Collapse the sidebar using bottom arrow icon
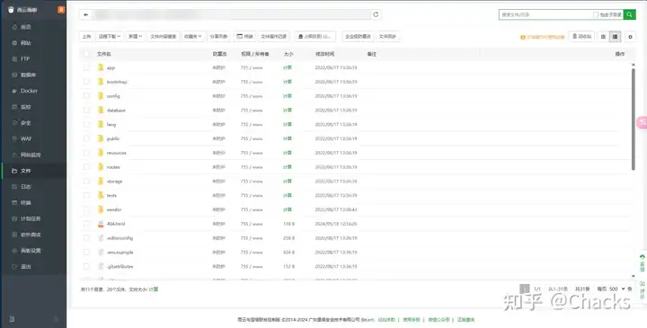647x328 pixels. point(56,319)
